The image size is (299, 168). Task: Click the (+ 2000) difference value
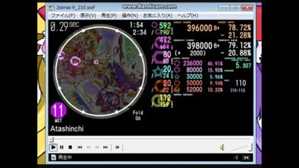(x=190, y=53)
